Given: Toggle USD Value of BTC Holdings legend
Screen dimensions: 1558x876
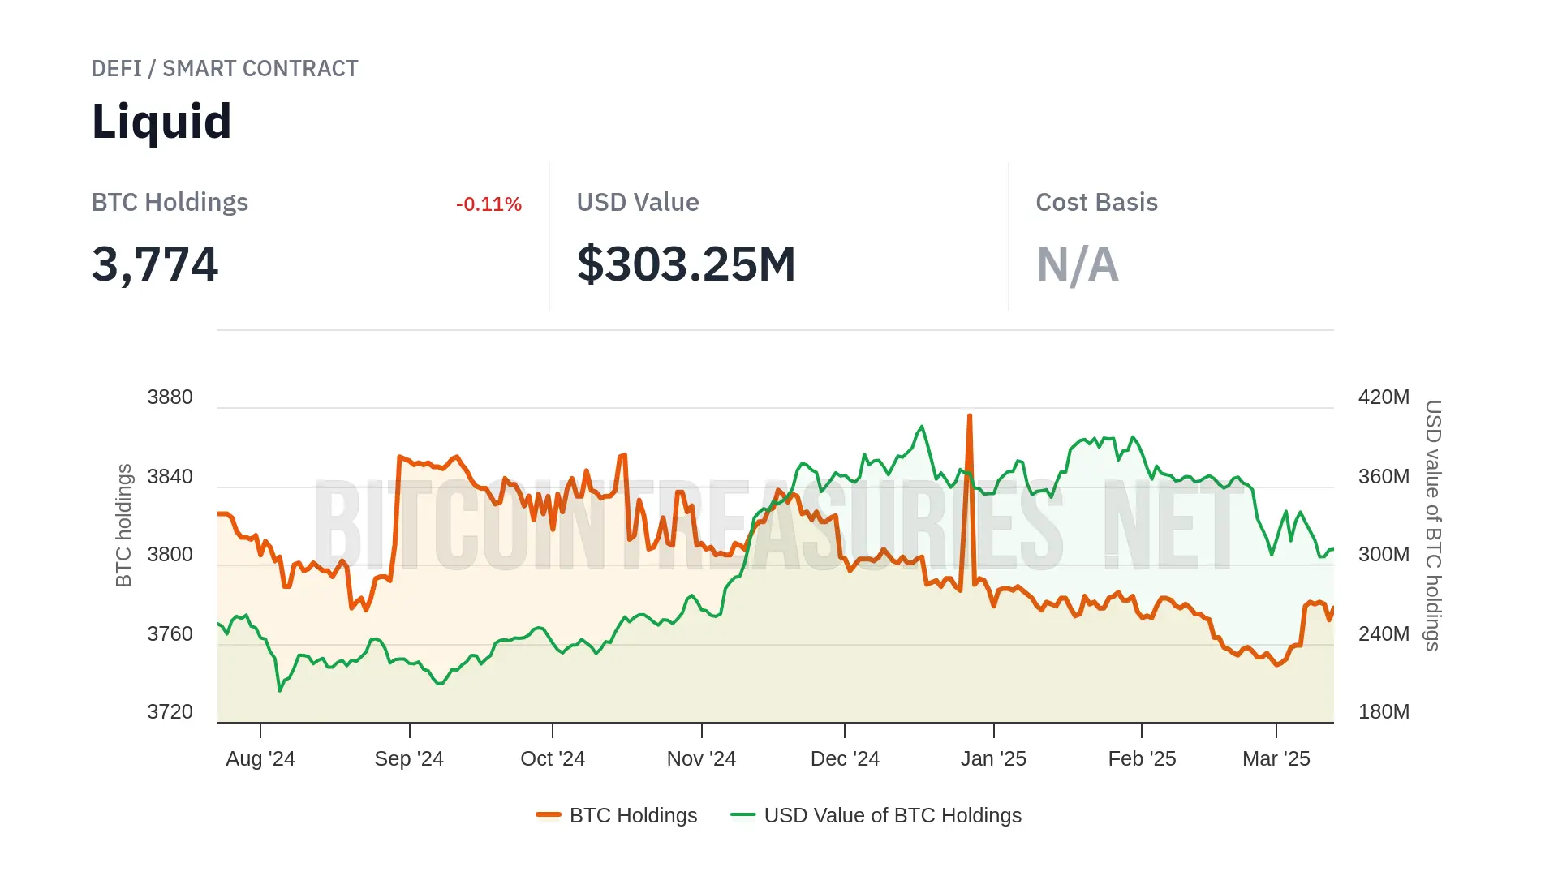Looking at the screenshot, I should [x=892, y=815].
